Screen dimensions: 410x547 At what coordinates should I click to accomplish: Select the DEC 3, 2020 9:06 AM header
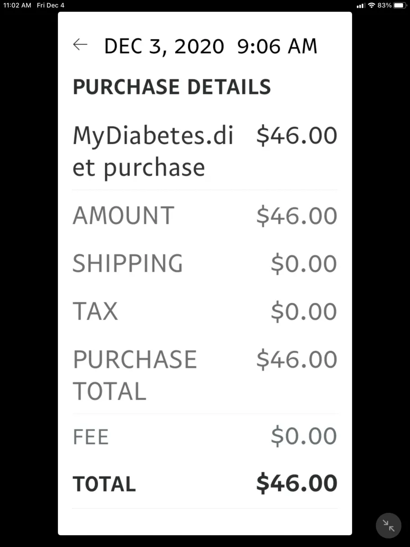pos(210,46)
